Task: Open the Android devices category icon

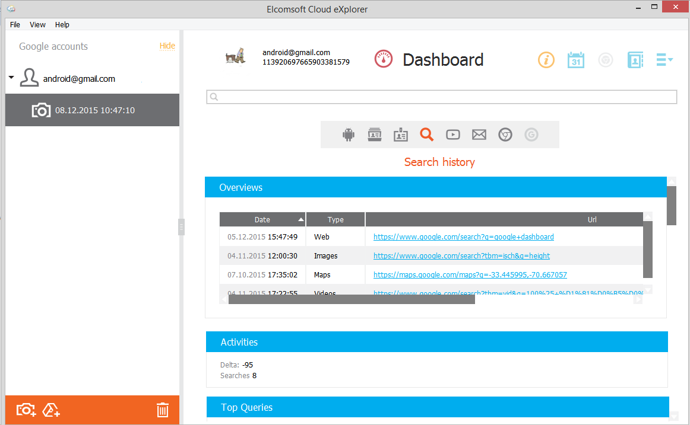Action: pos(348,135)
